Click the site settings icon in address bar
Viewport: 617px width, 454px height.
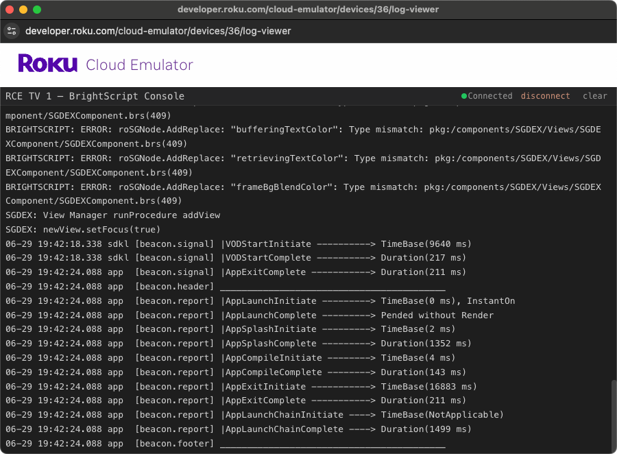(12, 31)
